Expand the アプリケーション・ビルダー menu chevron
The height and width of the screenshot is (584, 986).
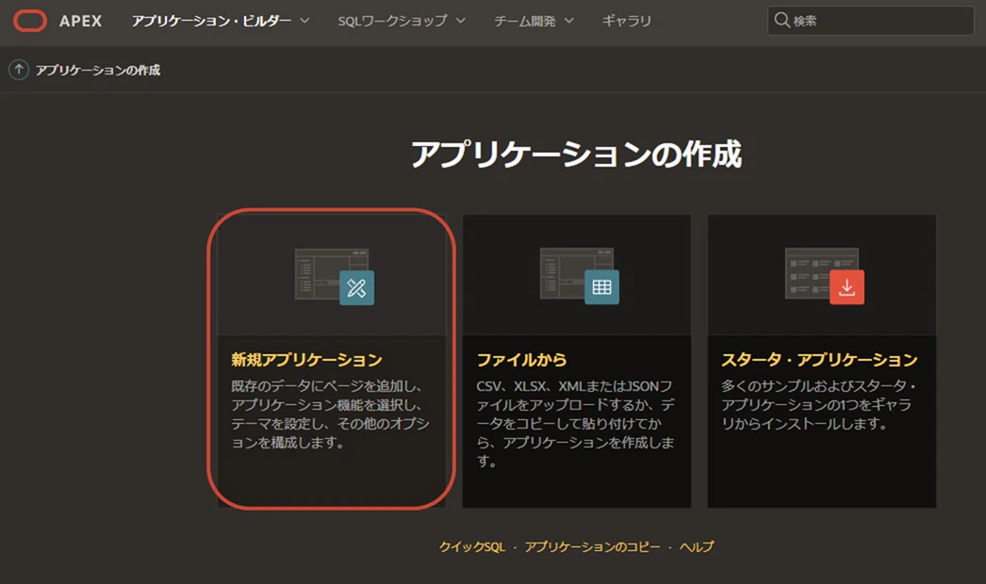tap(304, 21)
